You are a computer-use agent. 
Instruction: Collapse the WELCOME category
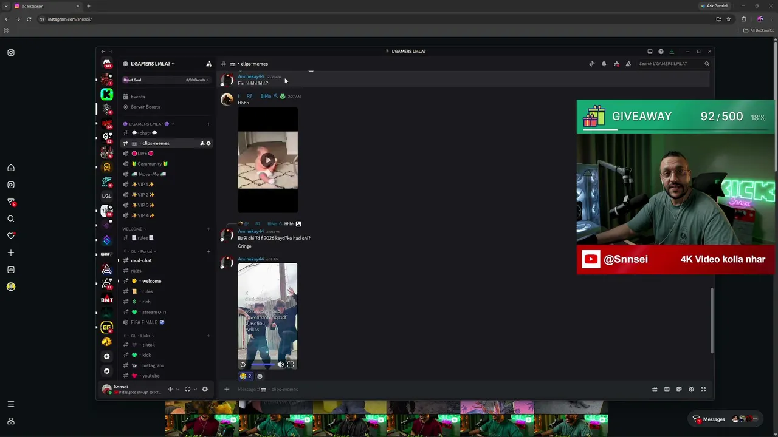click(x=133, y=229)
